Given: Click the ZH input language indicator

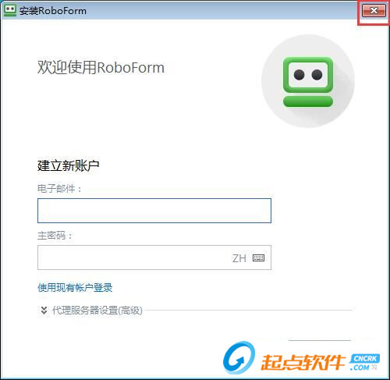Looking at the screenshot, I should [x=239, y=258].
